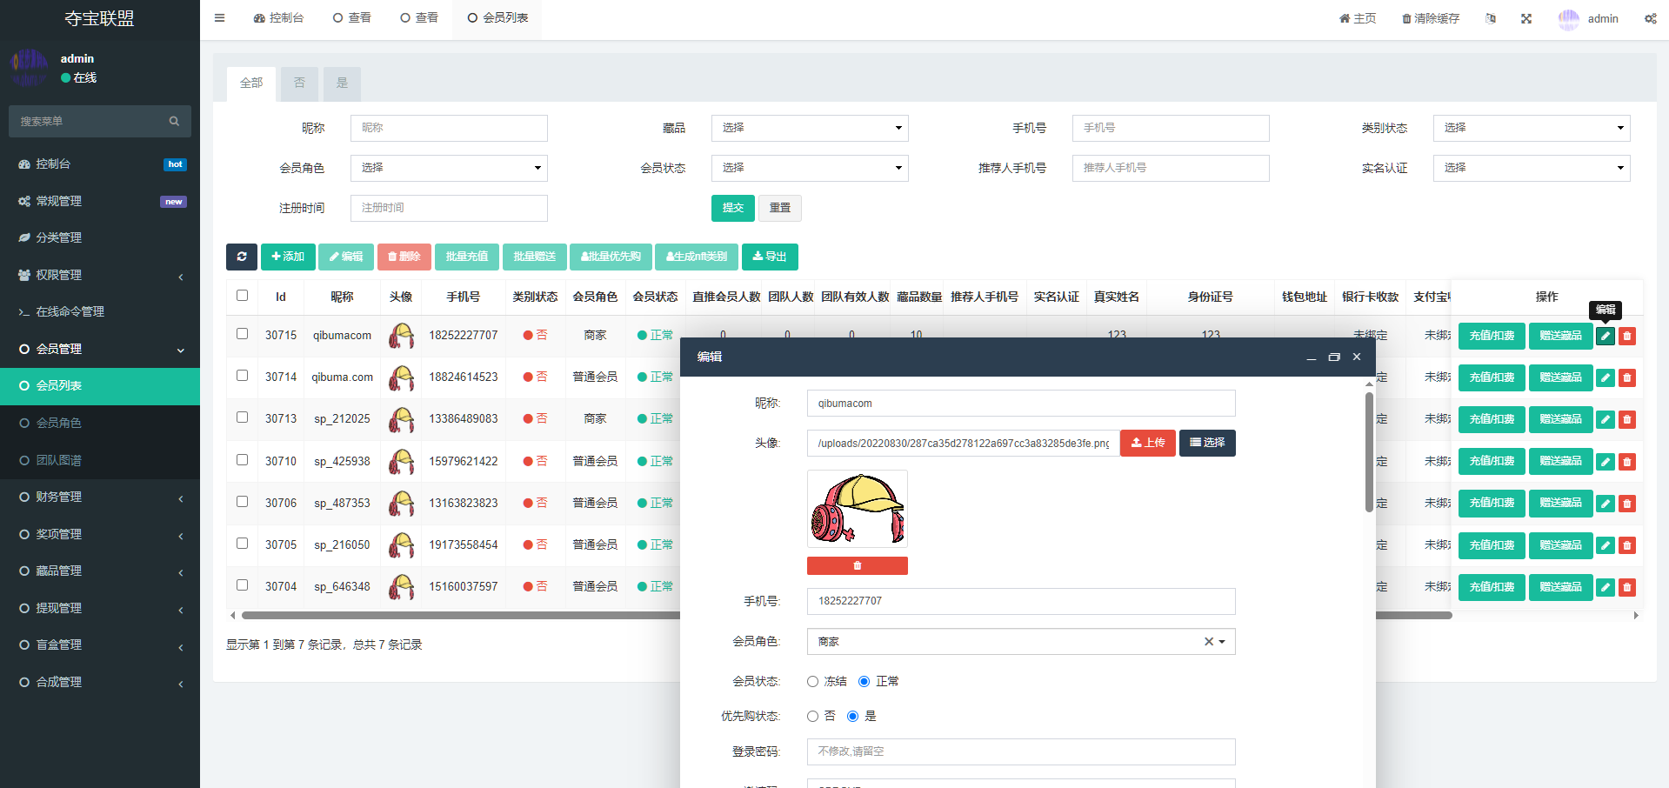Select 否 for 优先购状态
Screen dimensions: 1669x788
pos(812,717)
